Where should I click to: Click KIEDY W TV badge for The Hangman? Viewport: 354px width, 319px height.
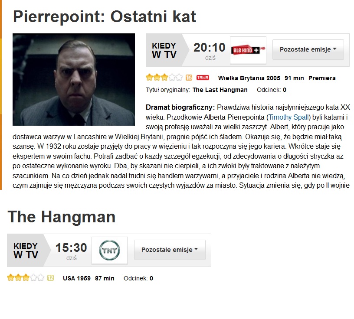tap(26, 250)
